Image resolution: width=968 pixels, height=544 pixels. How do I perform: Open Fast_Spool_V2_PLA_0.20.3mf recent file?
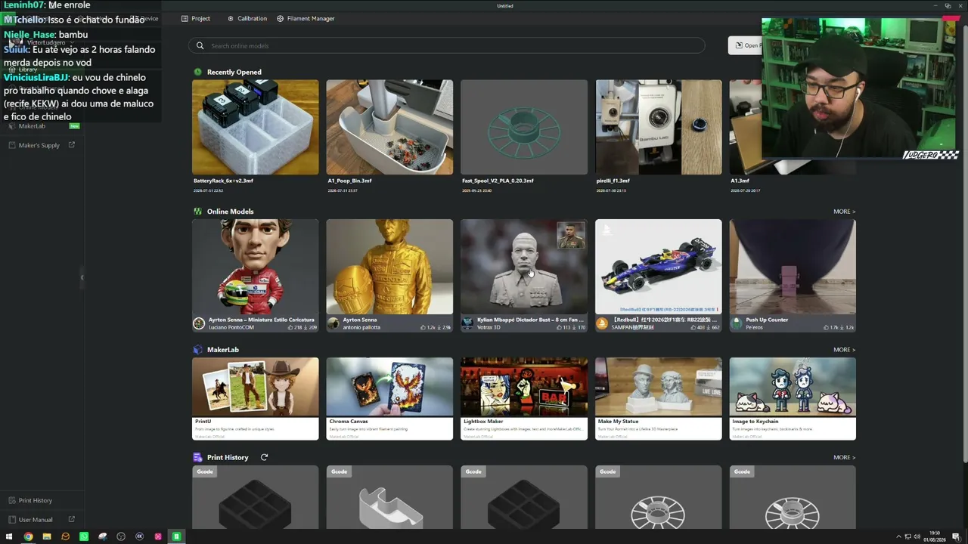coord(524,136)
